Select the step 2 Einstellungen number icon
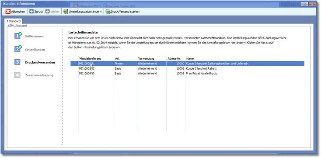Viewport: 321px width, 158px height. coord(18,49)
